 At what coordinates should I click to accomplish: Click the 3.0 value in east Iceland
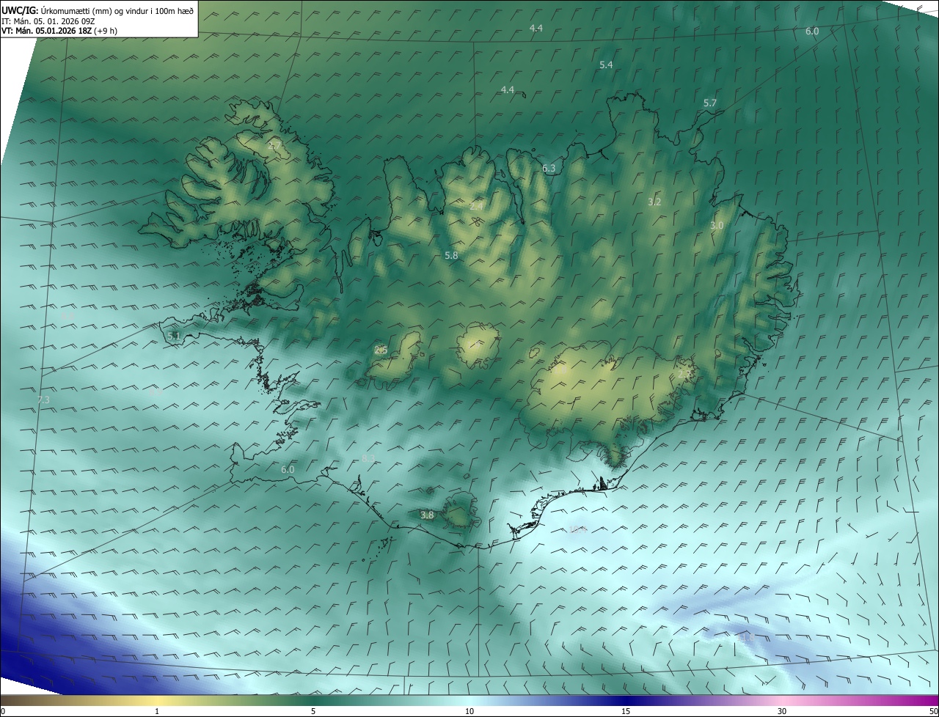[x=717, y=225]
